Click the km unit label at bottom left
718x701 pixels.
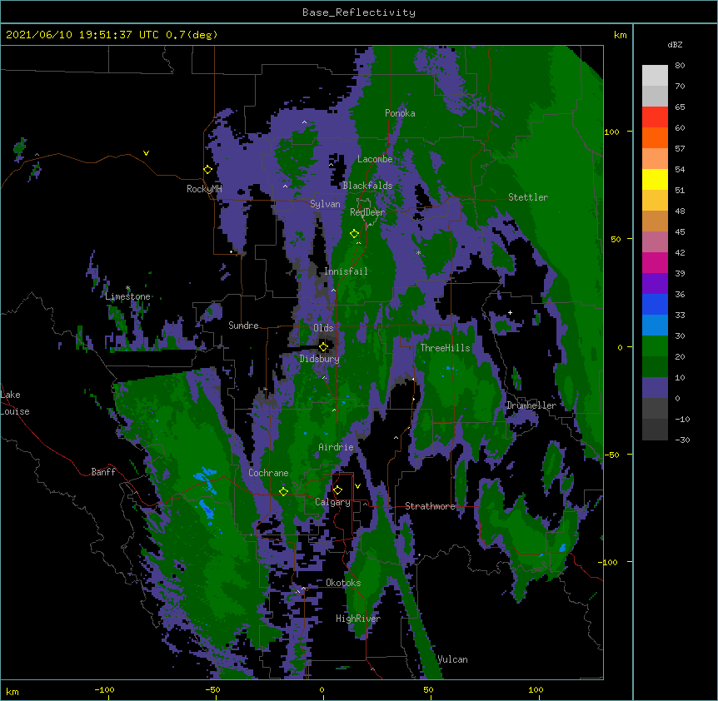coord(12,691)
